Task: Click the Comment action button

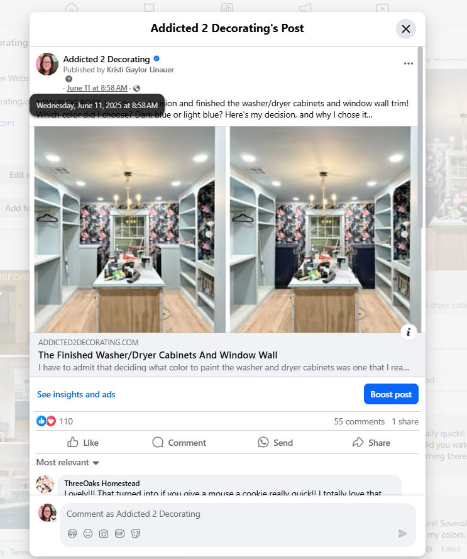Action: click(179, 443)
